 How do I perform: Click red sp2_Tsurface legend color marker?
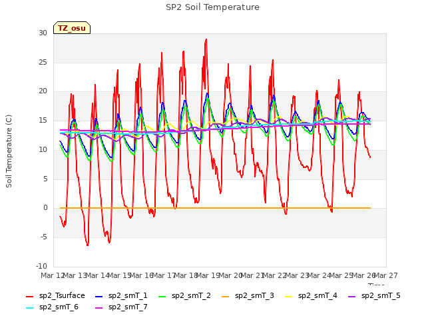pyautogui.click(x=29, y=296)
